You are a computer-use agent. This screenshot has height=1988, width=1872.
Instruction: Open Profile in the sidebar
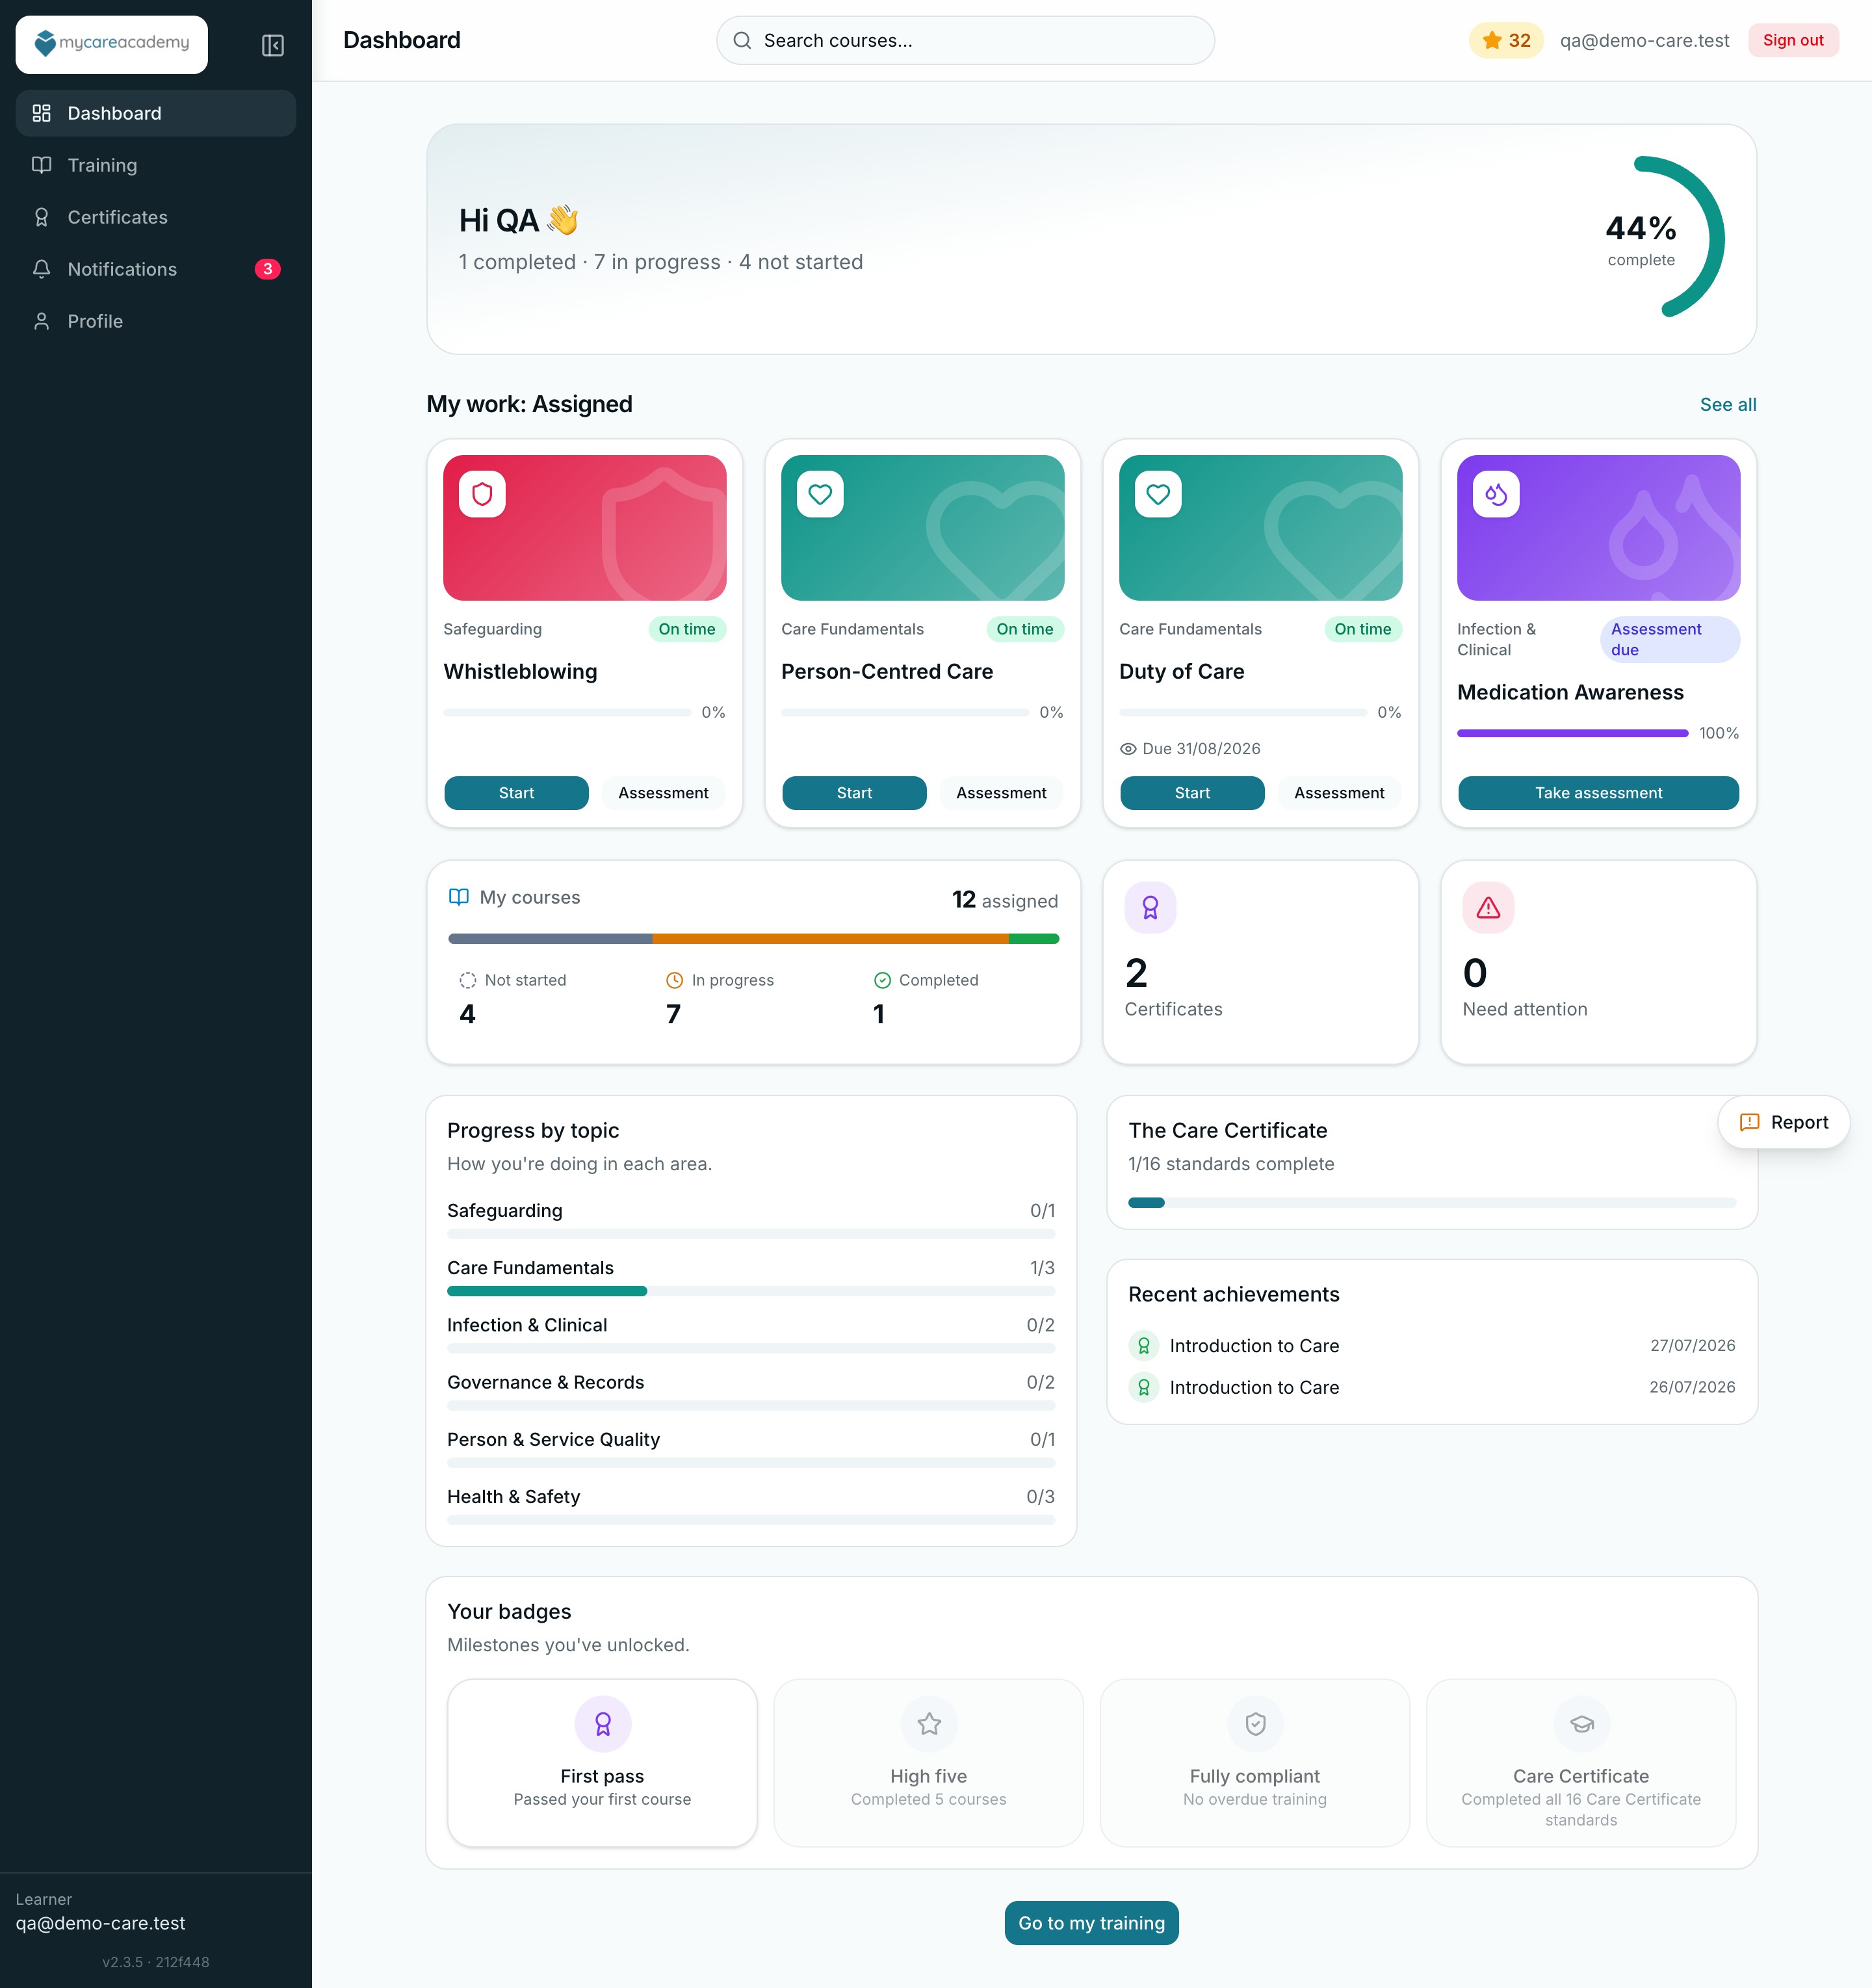(x=156, y=321)
